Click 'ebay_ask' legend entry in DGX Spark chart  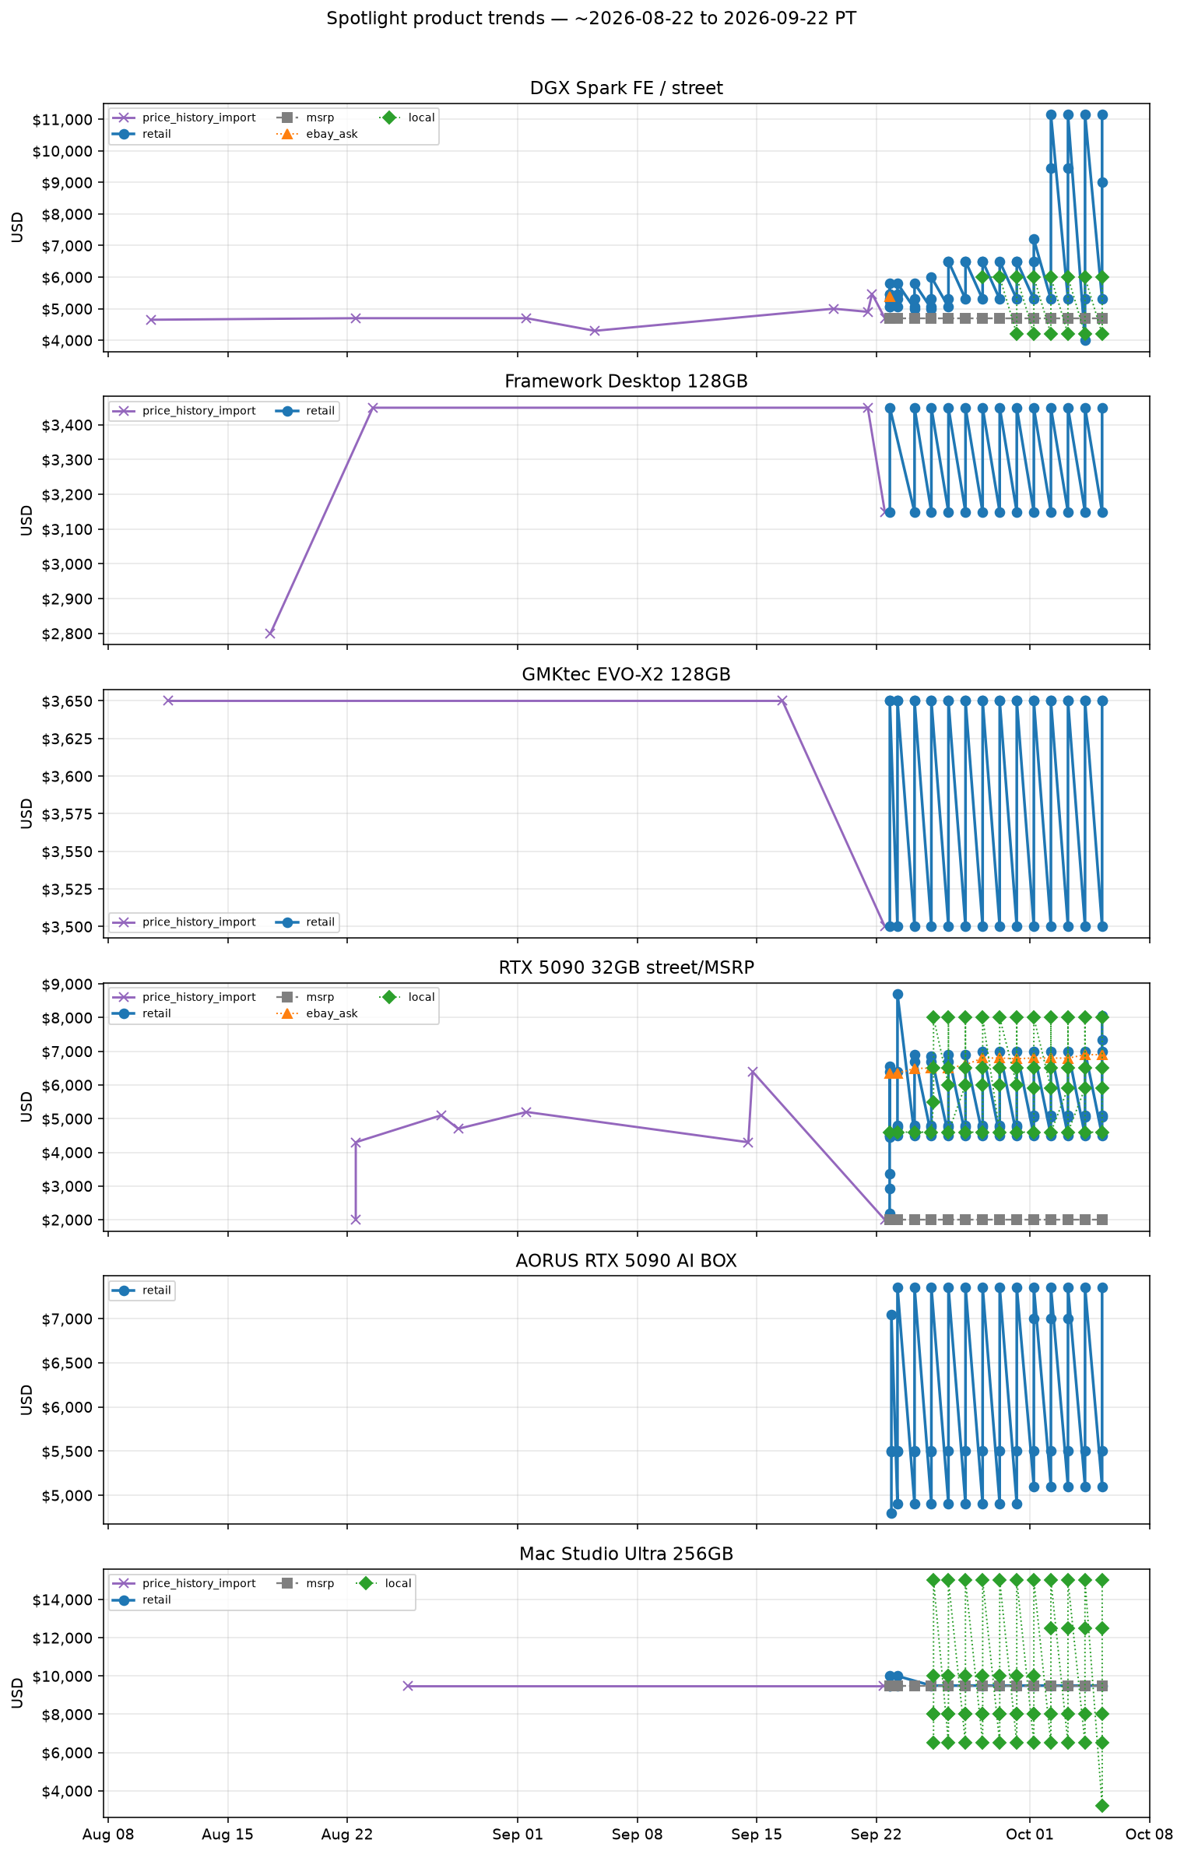[x=317, y=134]
